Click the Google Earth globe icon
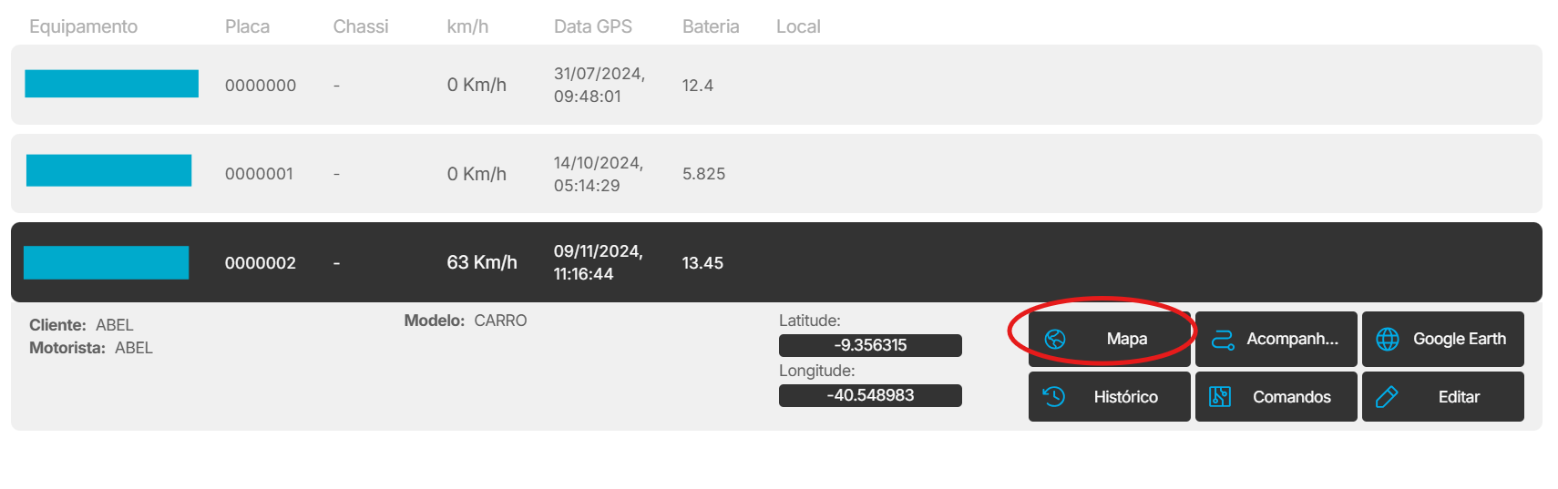Viewport: 1558px width, 489px height. coord(1388,340)
